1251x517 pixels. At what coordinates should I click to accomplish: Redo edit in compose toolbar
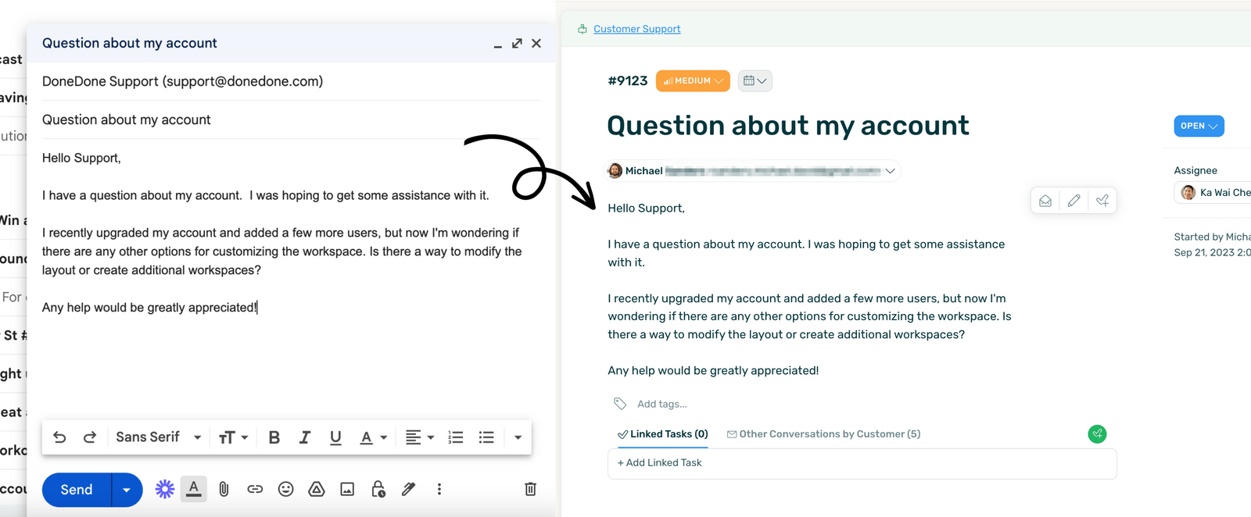(90, 437)
